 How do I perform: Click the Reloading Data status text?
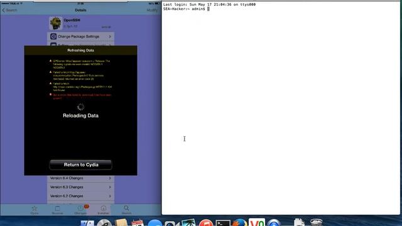81,116
